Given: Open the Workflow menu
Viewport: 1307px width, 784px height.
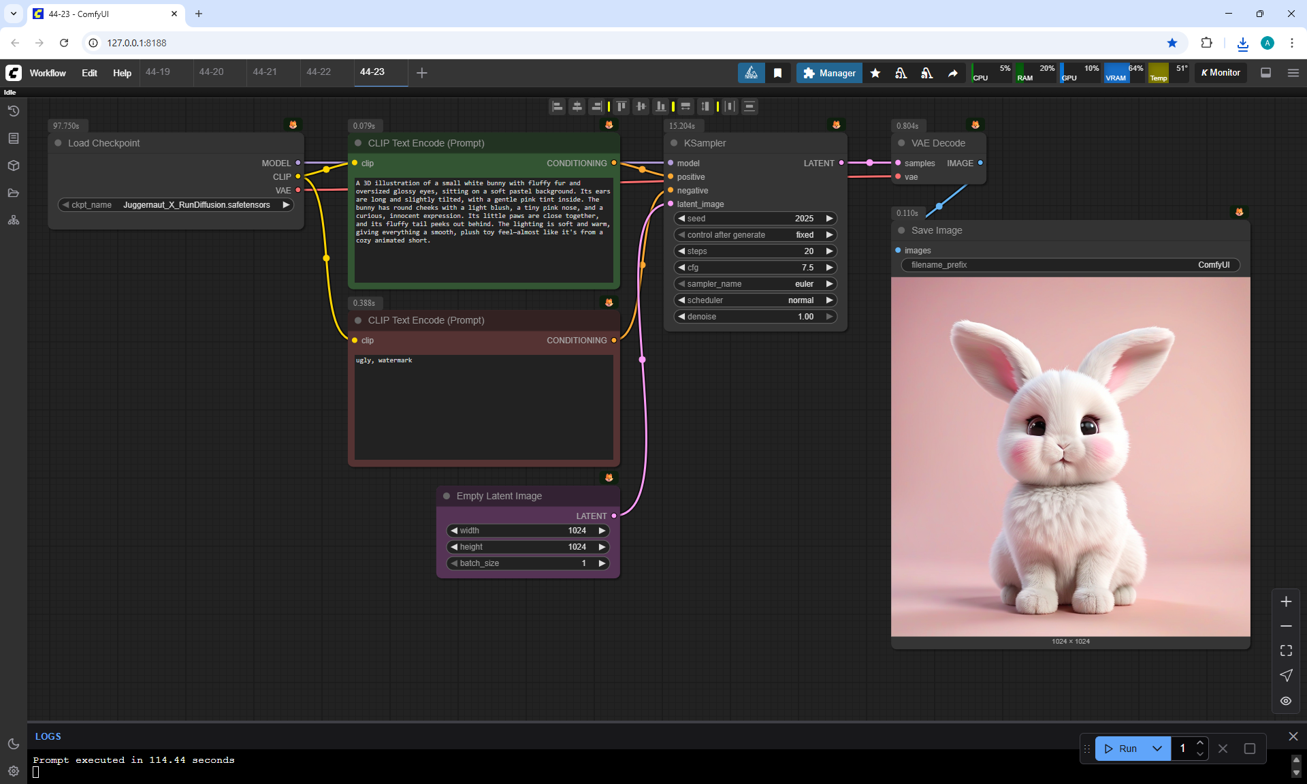Looking at the screenshot, I should (48, 73).
